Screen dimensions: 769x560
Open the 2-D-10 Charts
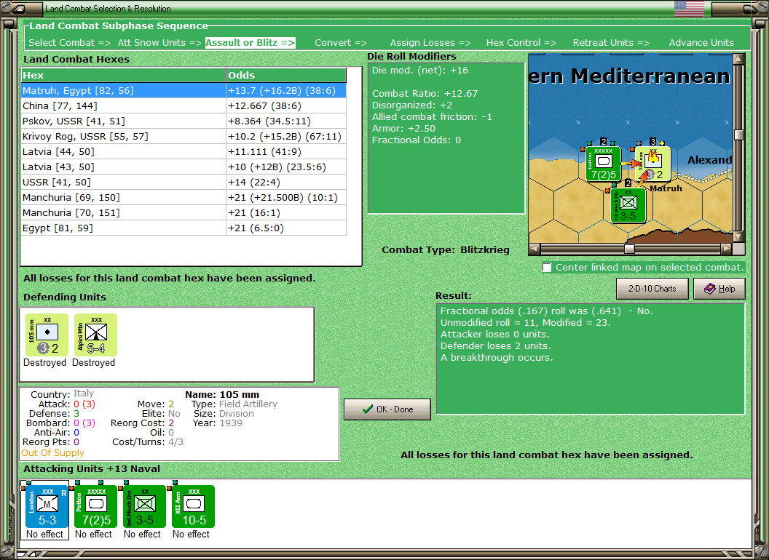(x=652, y=289)
